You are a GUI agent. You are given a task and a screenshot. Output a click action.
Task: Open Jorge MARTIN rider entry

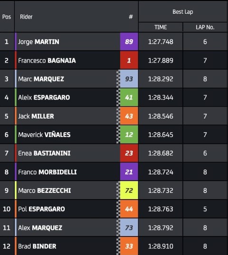click(38, 42)
